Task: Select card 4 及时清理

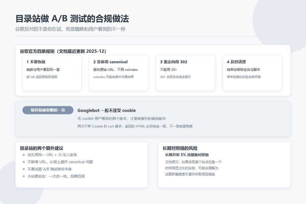Action: click(252, 73)
